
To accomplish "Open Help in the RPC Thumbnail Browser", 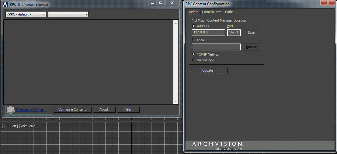I will point(128,110).
